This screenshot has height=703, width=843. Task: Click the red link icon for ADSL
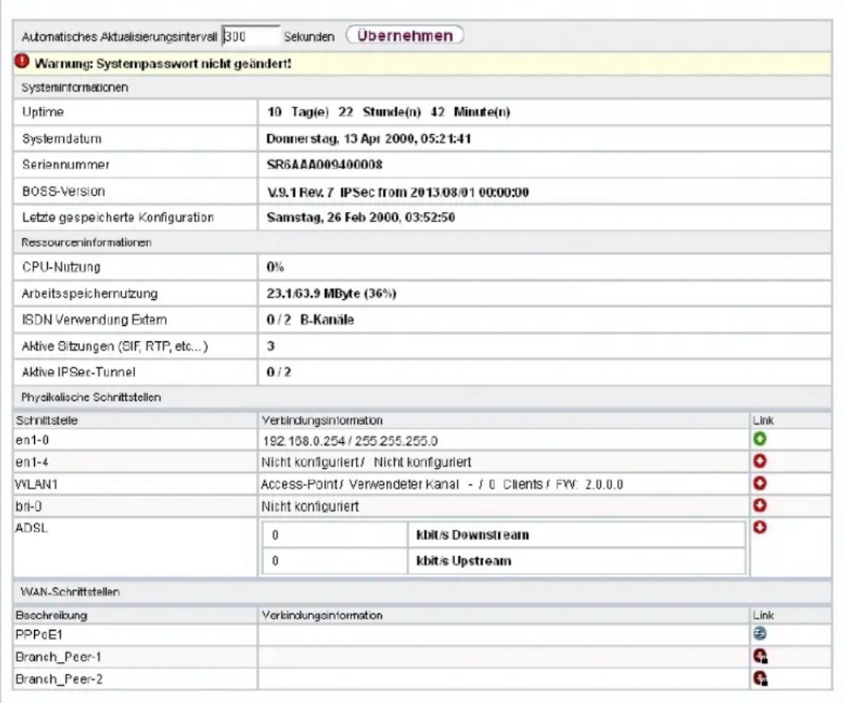click(x=759, y=527)
